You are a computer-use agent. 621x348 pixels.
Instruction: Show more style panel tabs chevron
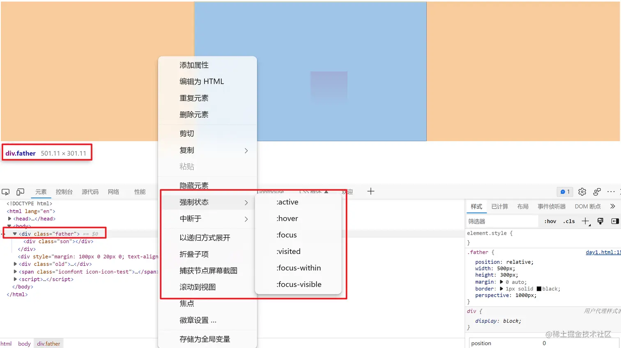pyautogui.click(x=613, y=206)
